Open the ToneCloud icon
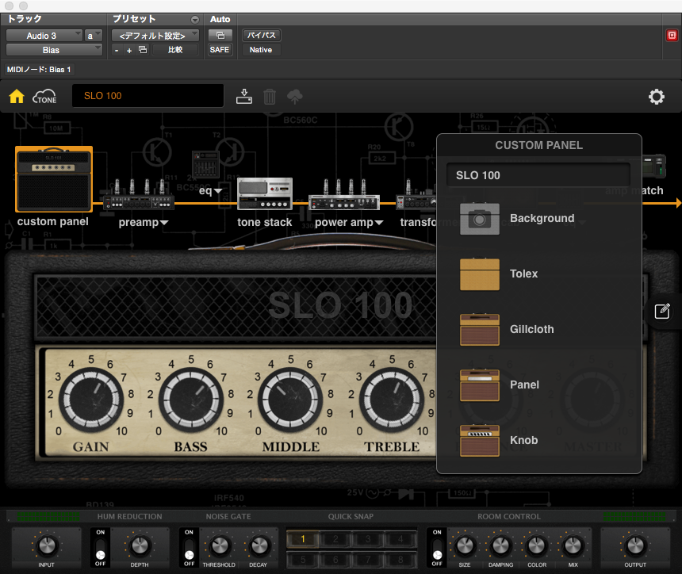Image resolution: width=682 pixels, height=574 pixels. [x=44, y=97]
